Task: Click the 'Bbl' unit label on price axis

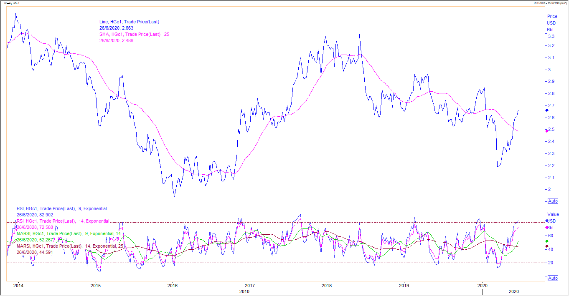Action: coord(550,30)
